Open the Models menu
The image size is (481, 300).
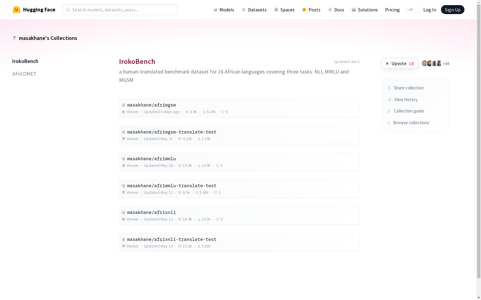tap(224, 10)
